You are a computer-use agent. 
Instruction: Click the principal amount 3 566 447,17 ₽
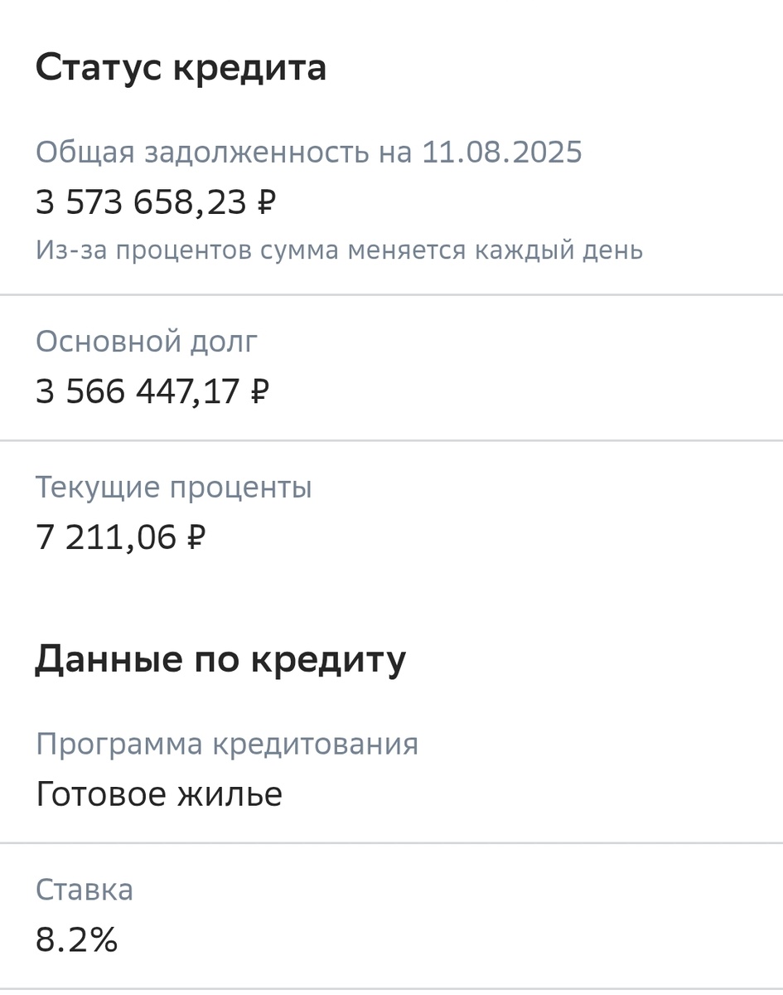click(x=153, y=390)
